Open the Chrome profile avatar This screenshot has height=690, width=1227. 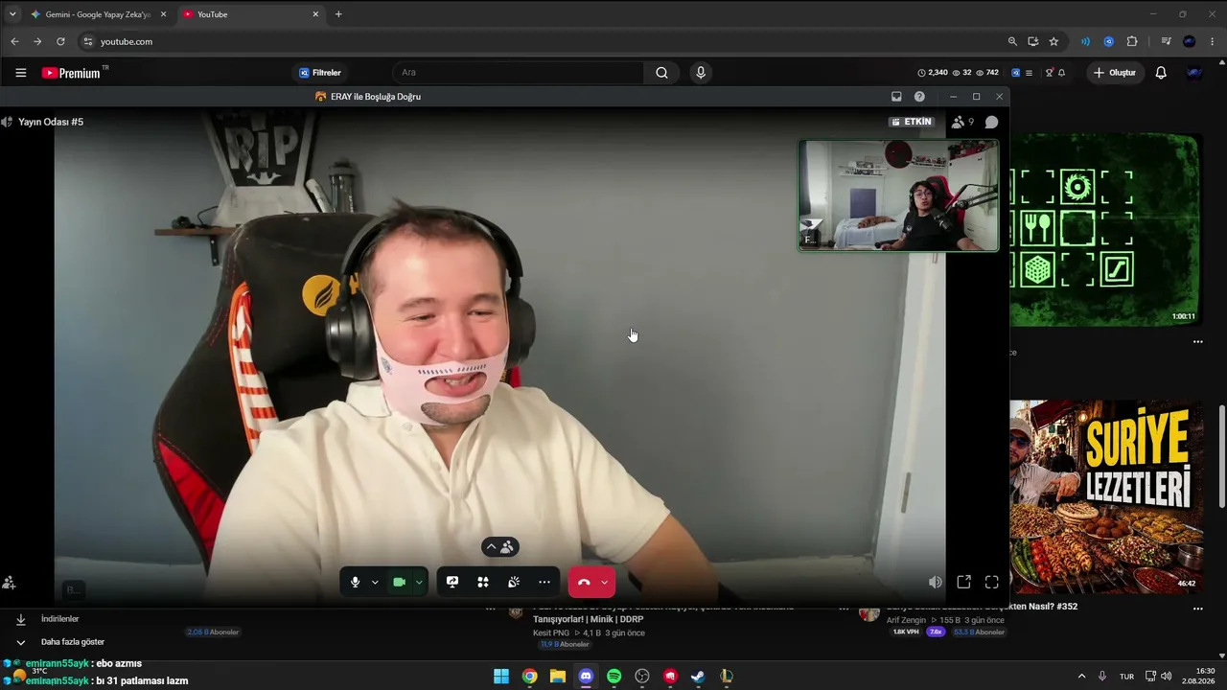[1190, 41]
